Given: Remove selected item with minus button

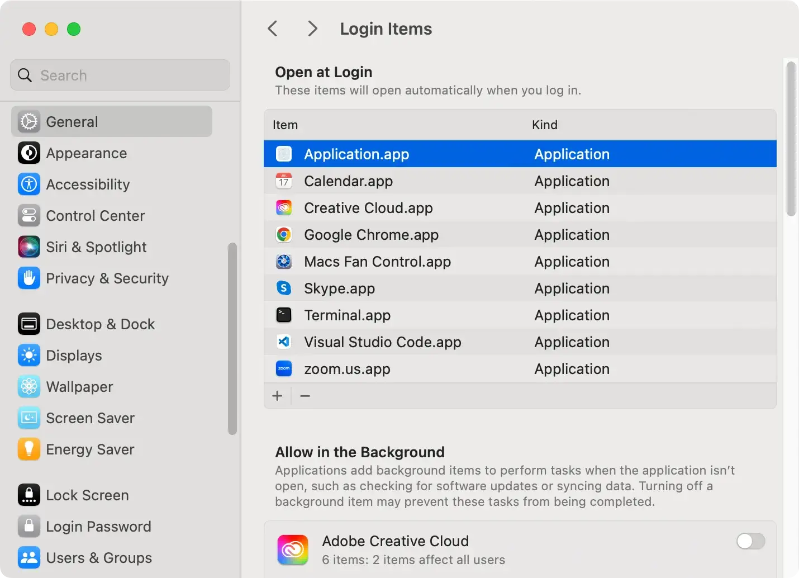Looking at the screenshot, I should 305,396.
